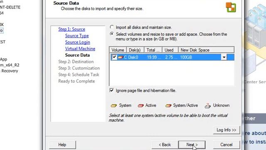Screen dimensions: 266x150
Task: Select volumes and resize radio option
Action: [x=112, y=34]
